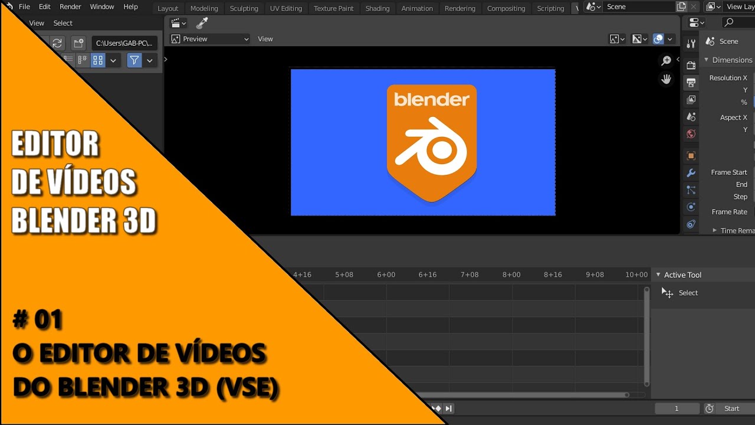Open the Output properties tab
The height and width of the screenshot is (425, 755).
pos(691,83)
